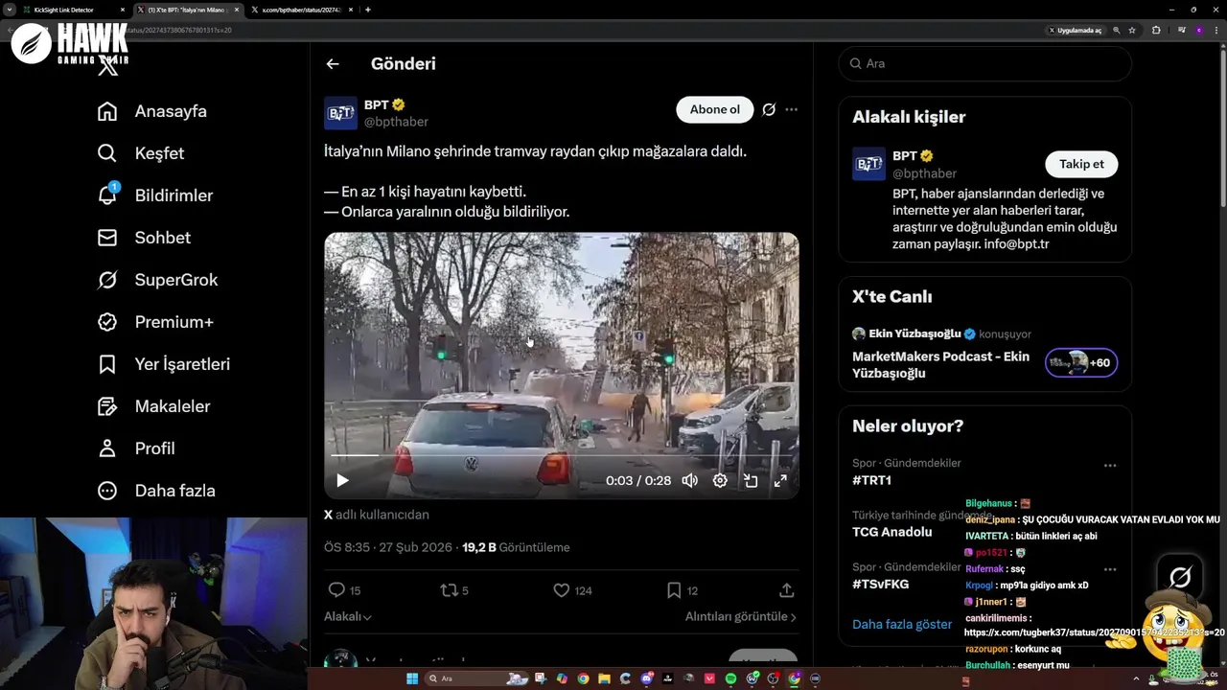The width and height of the screenshot is (1227, 690).
Task: Open video settings gear
Action: coord(720,481)
